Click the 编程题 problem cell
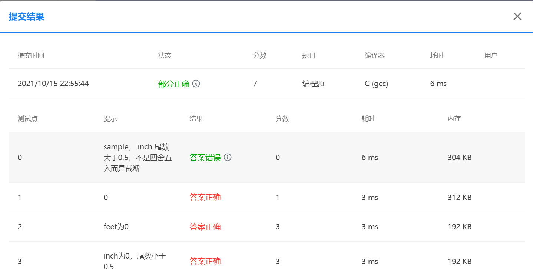The height and width of the screenshot is (280, 533). pos(313,84)
